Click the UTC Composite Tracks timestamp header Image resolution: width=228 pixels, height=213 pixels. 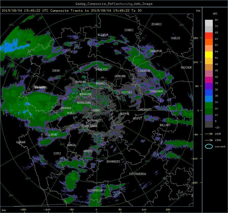72,11
